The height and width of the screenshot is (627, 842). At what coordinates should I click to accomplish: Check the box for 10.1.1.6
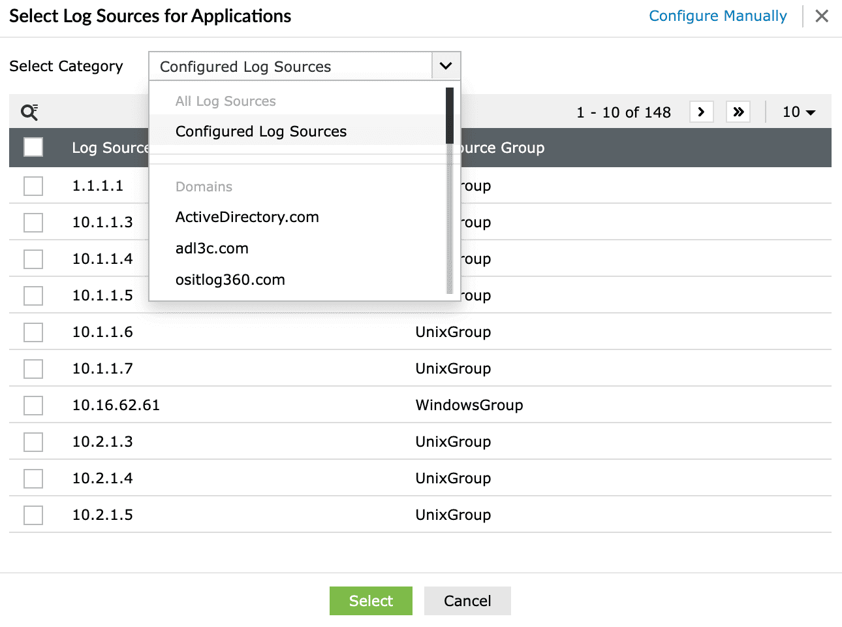pos(33,332)
